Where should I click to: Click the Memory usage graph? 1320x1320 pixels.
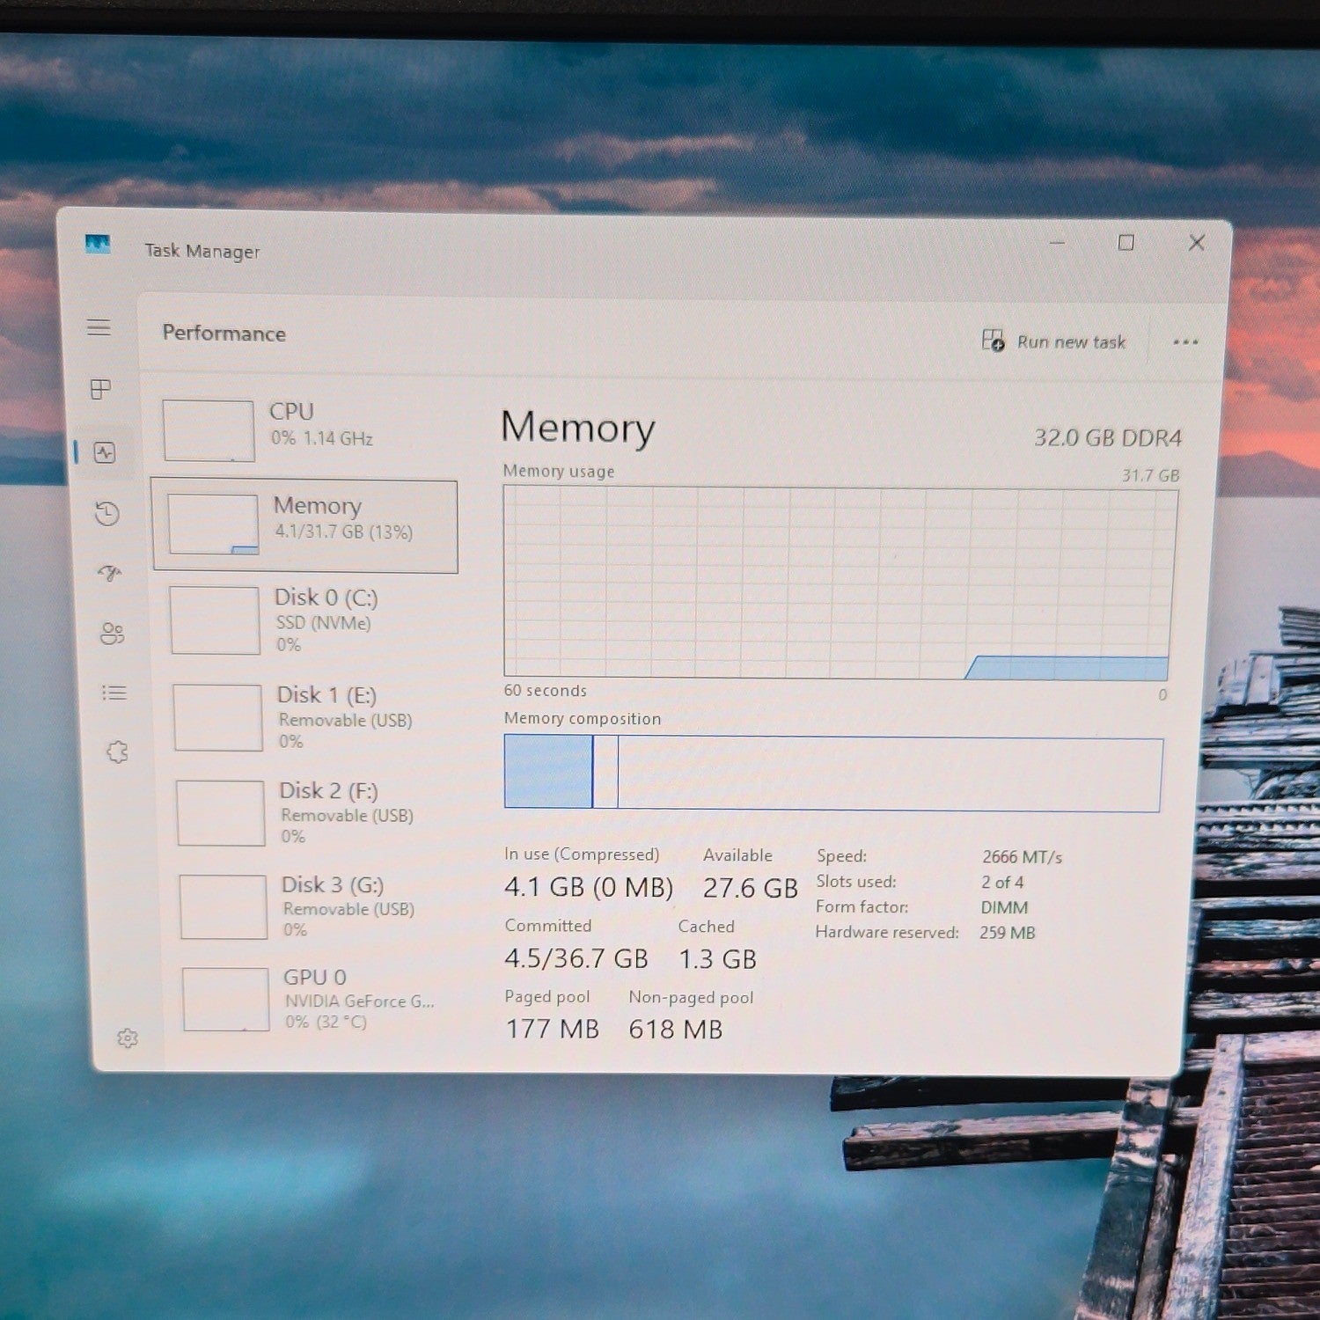840,583
